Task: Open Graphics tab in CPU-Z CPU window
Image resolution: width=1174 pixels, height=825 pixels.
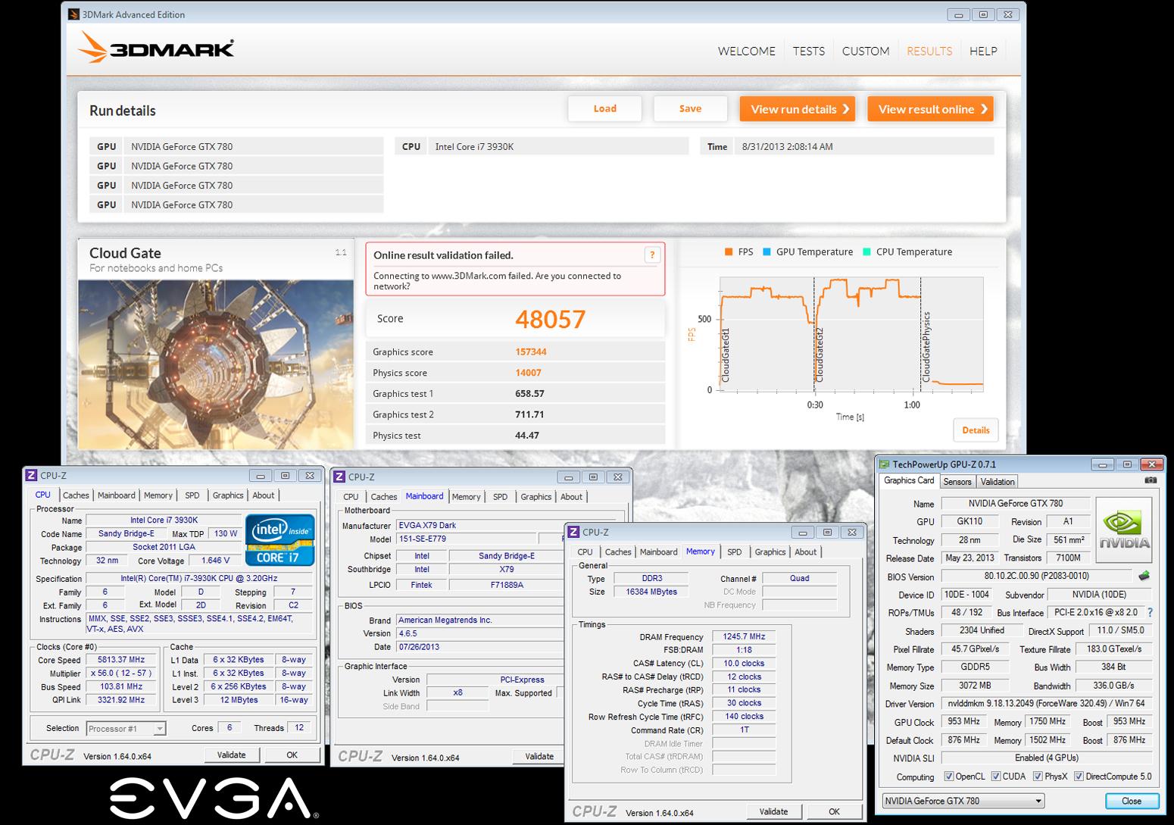Action: (x=228, y=495)
